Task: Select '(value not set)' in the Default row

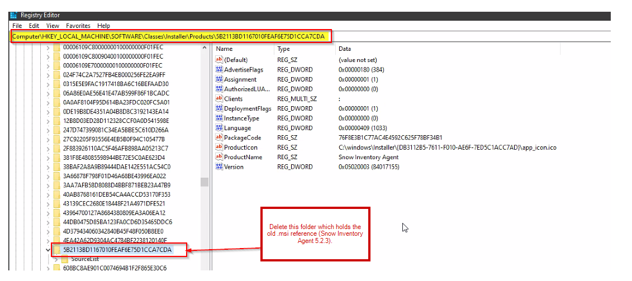Action: (358, 60)
